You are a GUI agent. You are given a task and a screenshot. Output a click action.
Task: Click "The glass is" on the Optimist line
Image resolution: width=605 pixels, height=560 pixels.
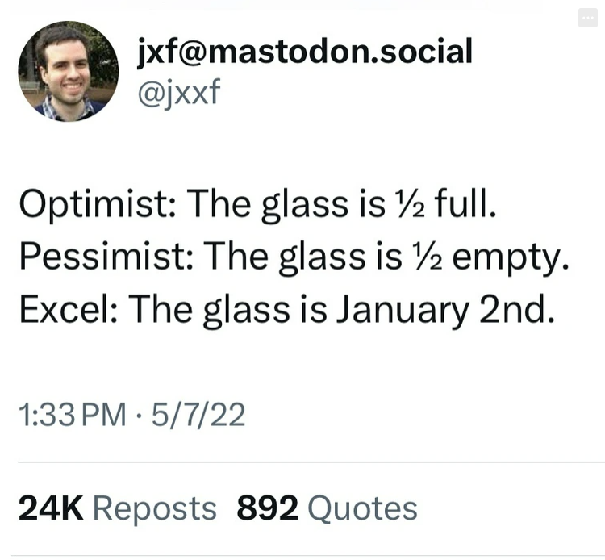click(x=279, y=205)
